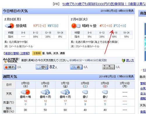Click the 週間天気 section heading
This screenshot has height=114, width=146.
point(10,77)
